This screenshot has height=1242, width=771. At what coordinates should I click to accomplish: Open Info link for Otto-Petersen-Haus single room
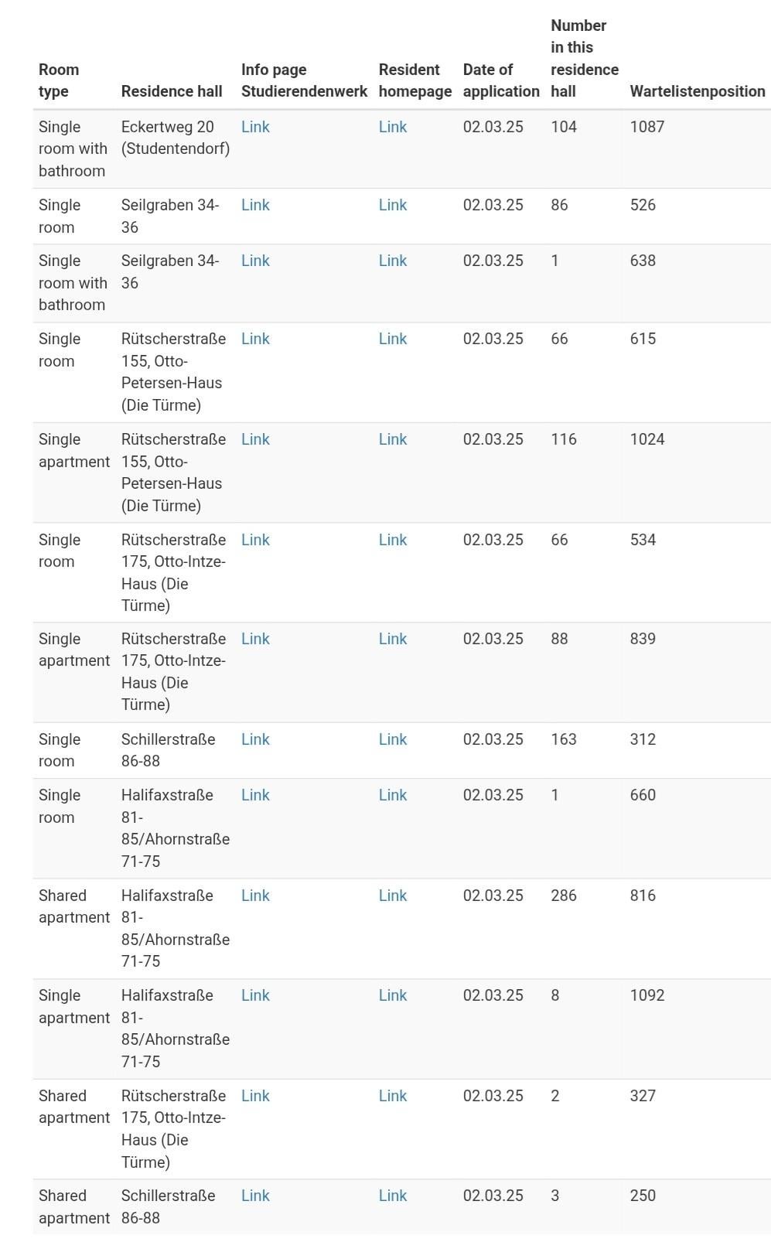(x=255, y=339)
